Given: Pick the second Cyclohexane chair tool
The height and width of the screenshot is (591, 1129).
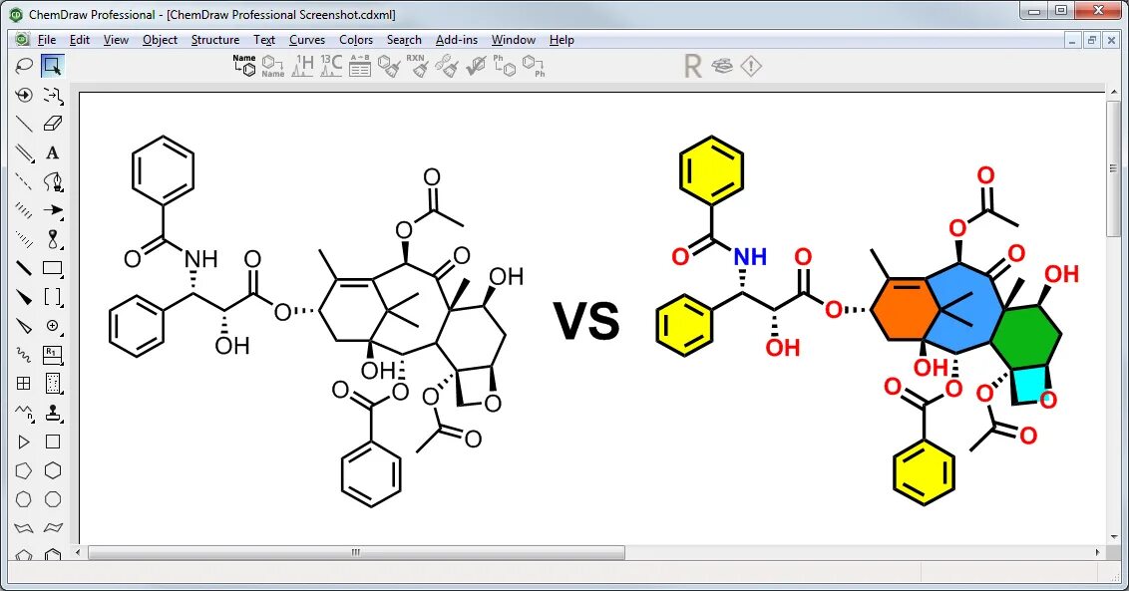Looking at the screenshot, I should pyautogui.click(x=52, y=527).
